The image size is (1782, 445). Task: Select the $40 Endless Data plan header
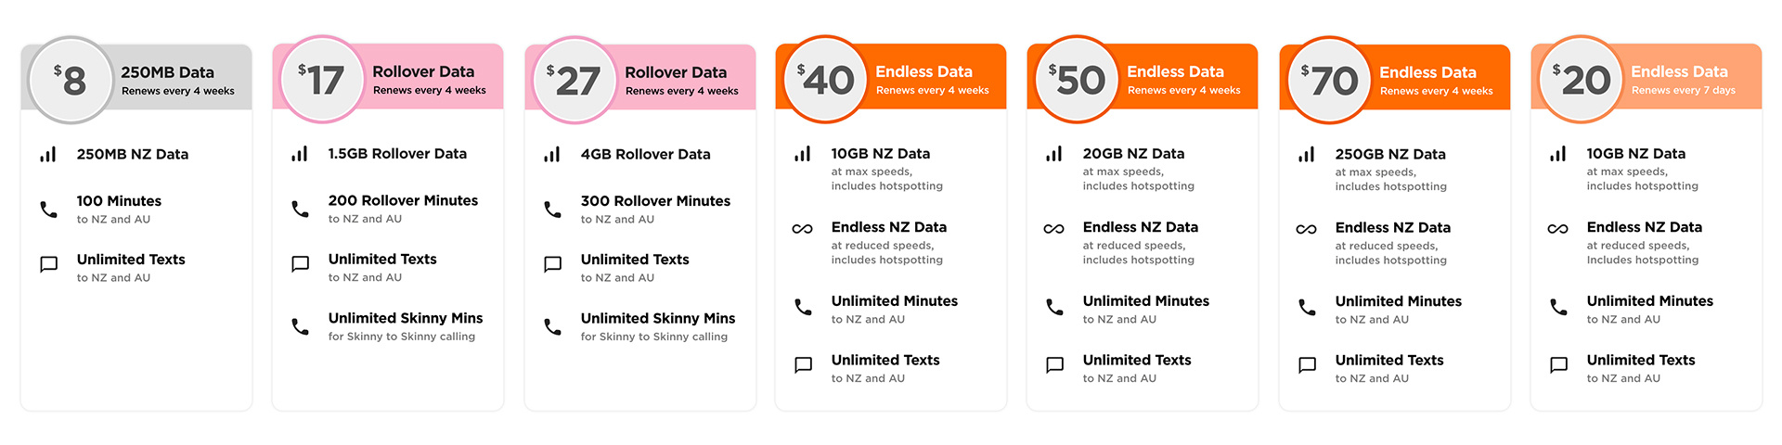point(891,76)
